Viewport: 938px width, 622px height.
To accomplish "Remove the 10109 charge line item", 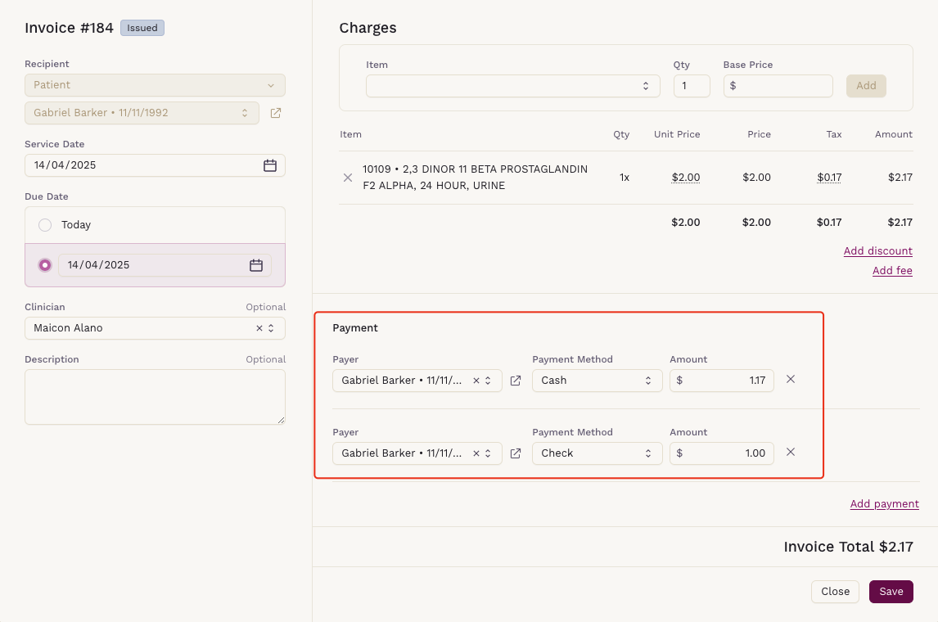I will tap(348, 178).
